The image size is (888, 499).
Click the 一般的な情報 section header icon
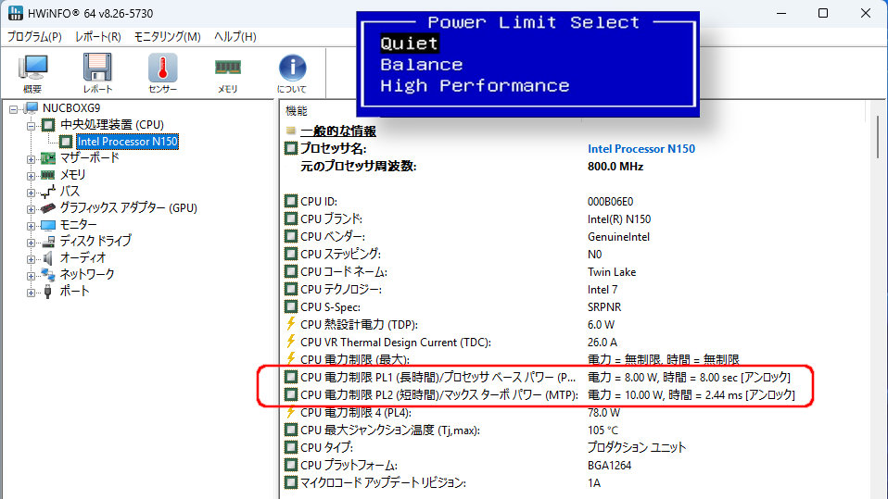(x=290, y=131)
